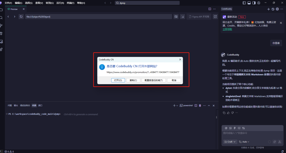286x153 pixels.
Task: Open Extensions view in the activity bar
Action: [x=1, y=49]
